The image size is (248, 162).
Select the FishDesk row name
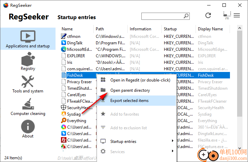pyautogui.click(x=75, y=75)
